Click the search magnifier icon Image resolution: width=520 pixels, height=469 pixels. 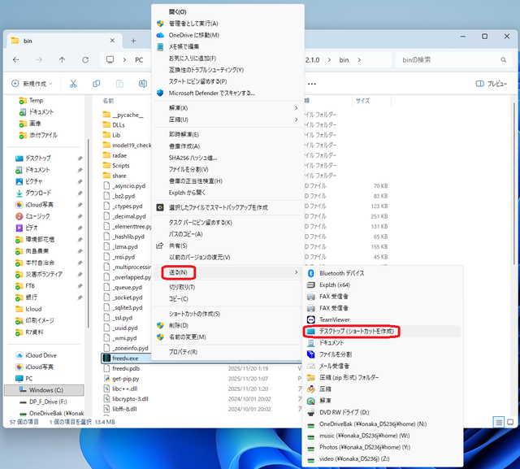[x=503, y=59]
